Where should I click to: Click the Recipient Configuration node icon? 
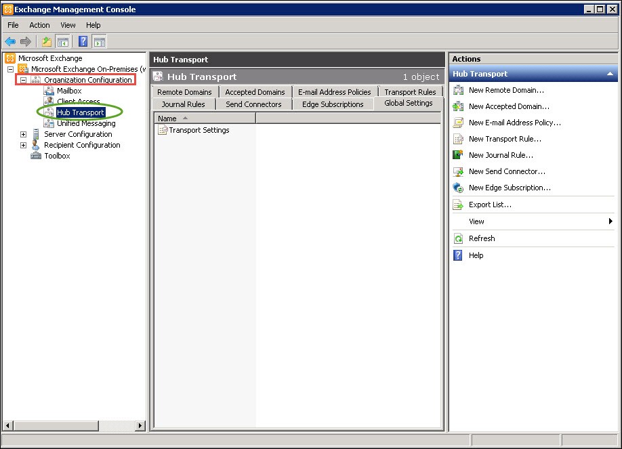36,145
